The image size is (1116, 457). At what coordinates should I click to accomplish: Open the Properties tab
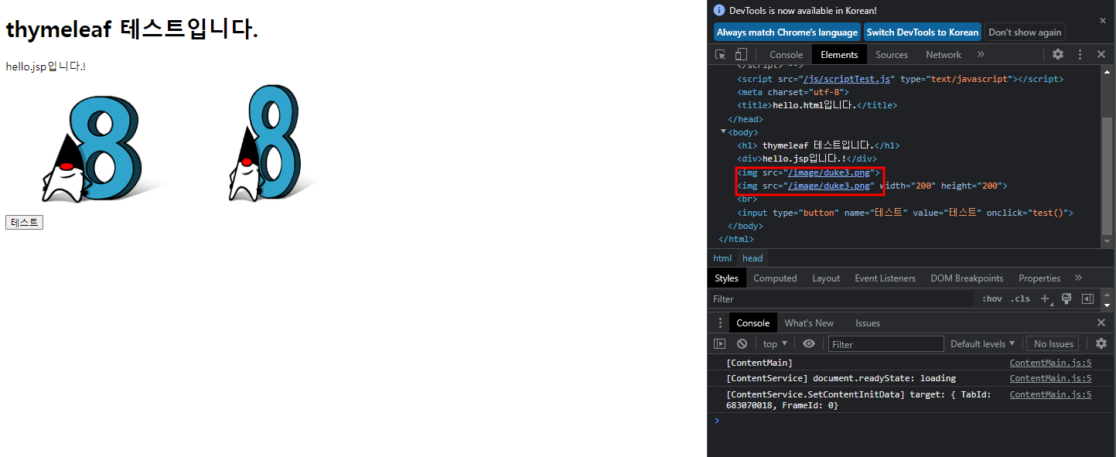[1039, 278]
